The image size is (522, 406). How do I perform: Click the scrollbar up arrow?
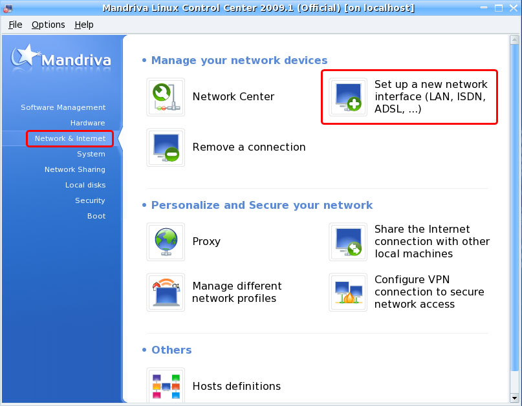tap(514, 40)
